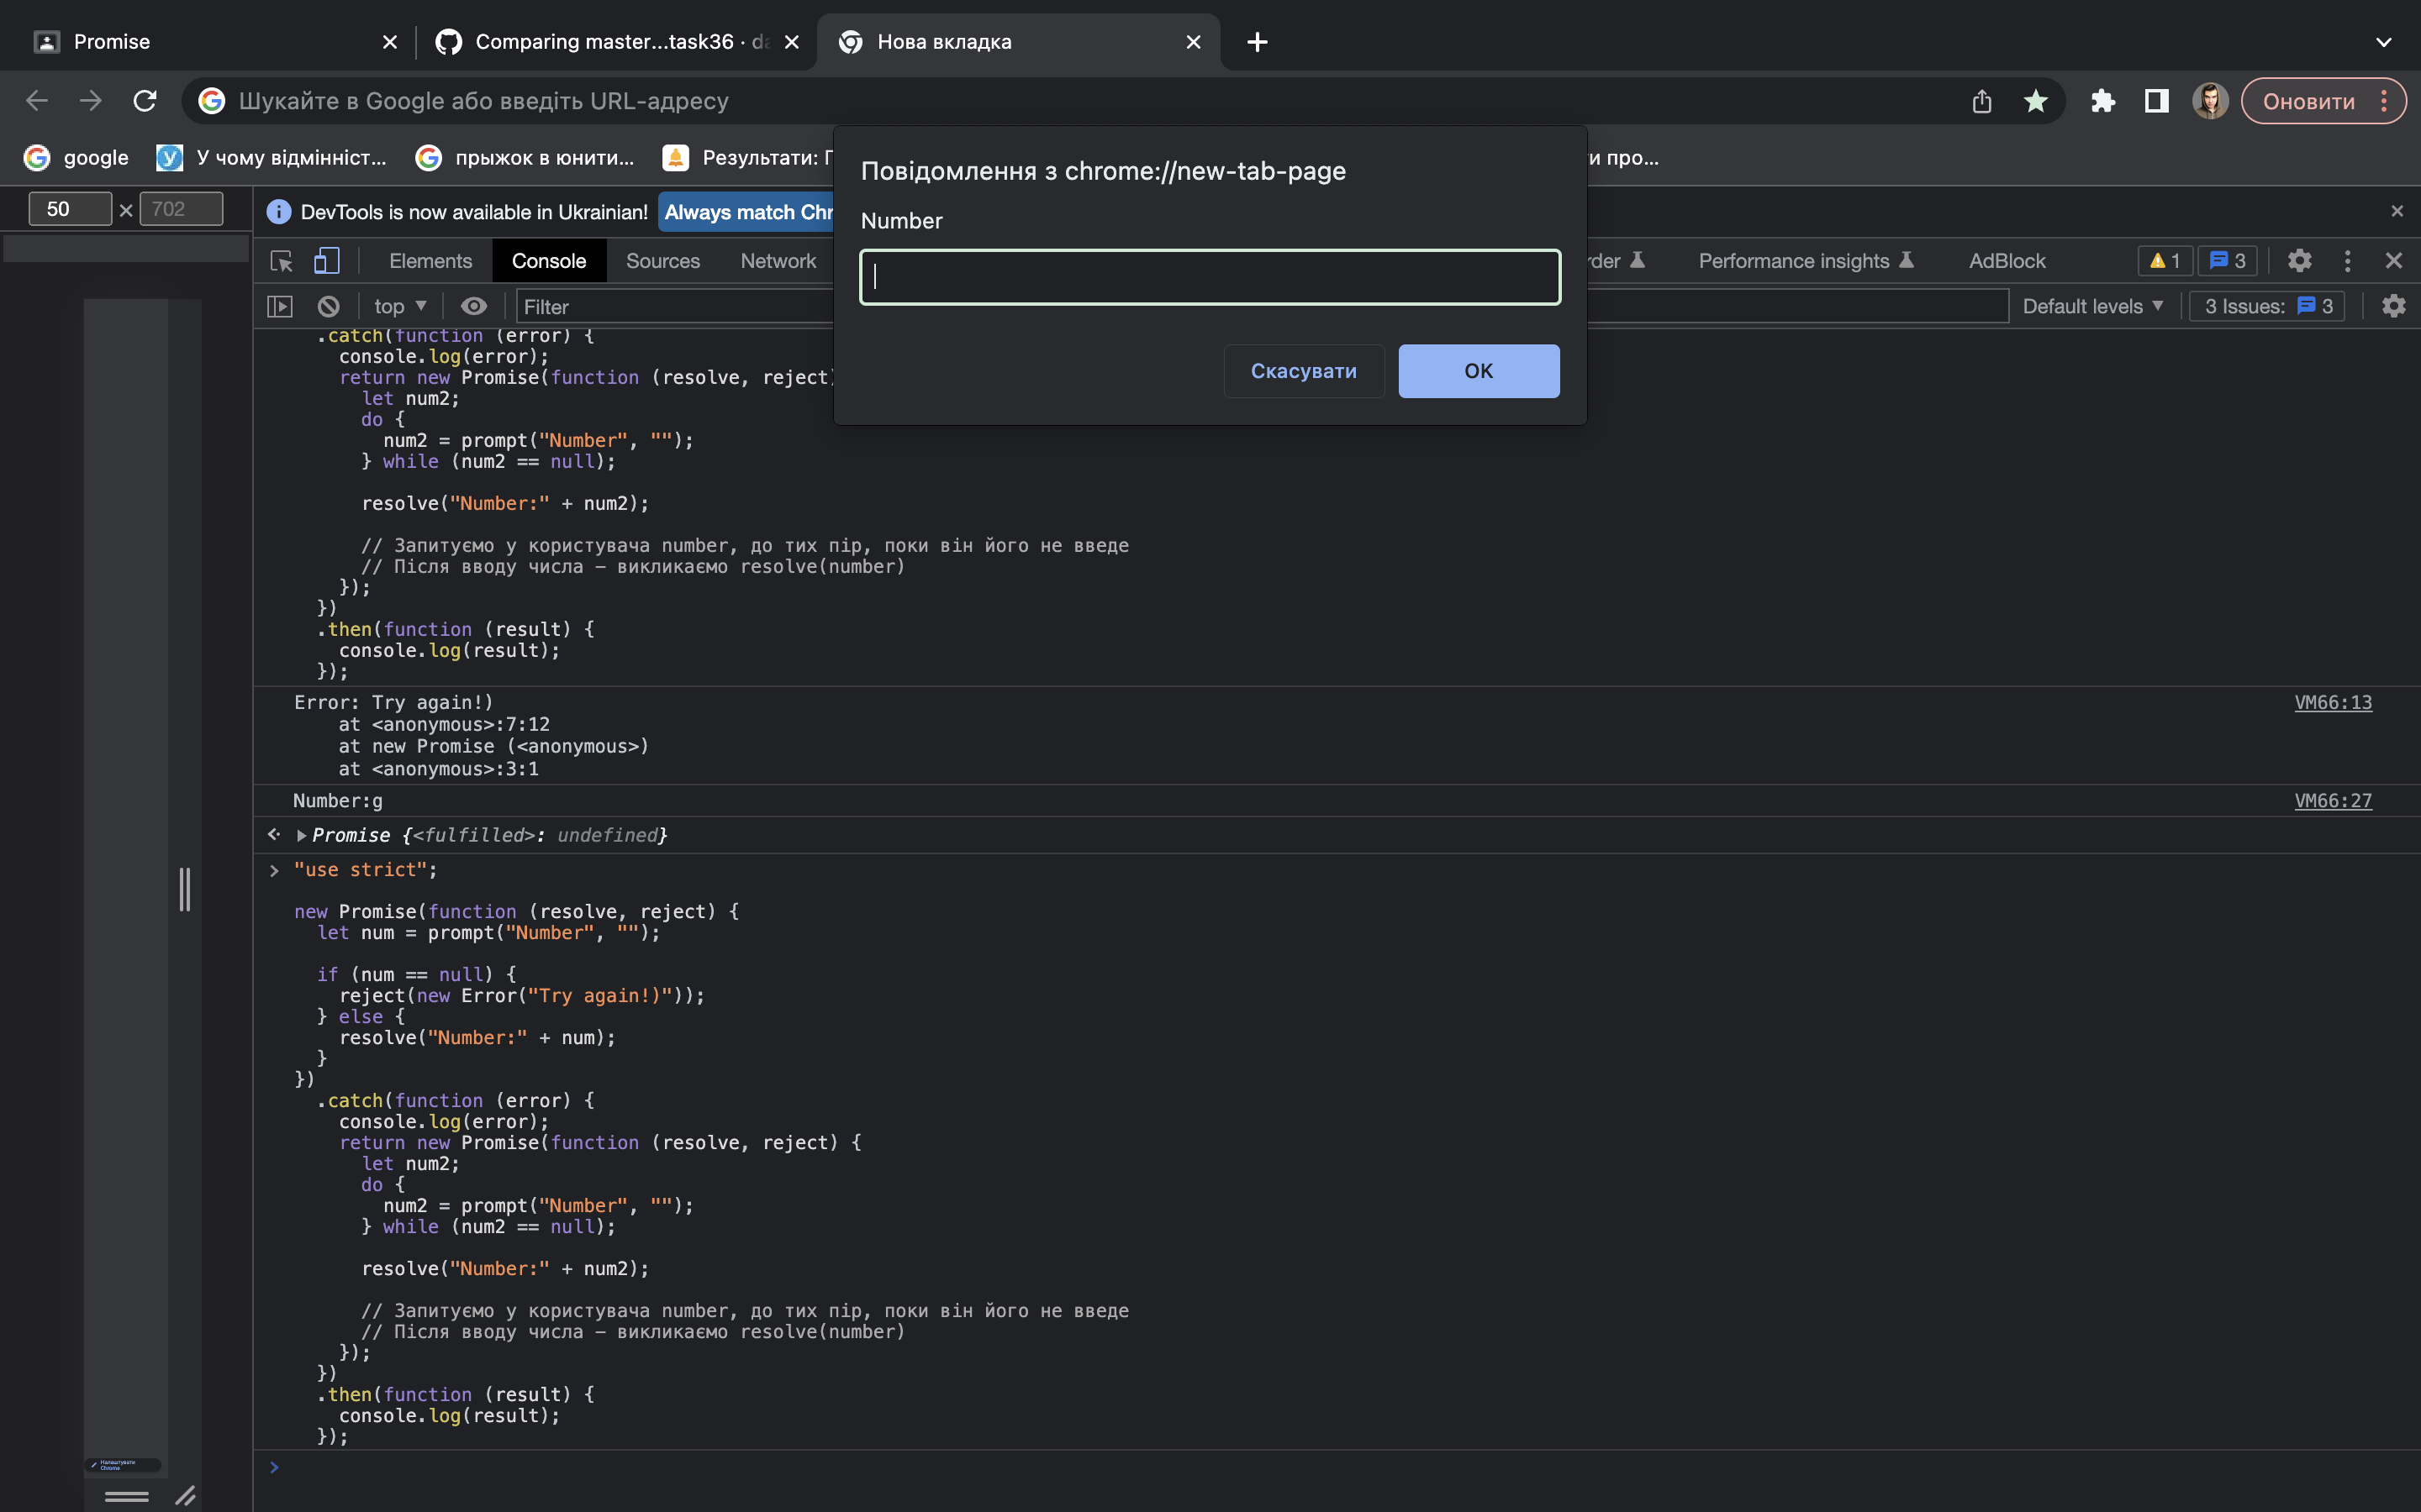Click the clear console icon

[x=328, y=306]
